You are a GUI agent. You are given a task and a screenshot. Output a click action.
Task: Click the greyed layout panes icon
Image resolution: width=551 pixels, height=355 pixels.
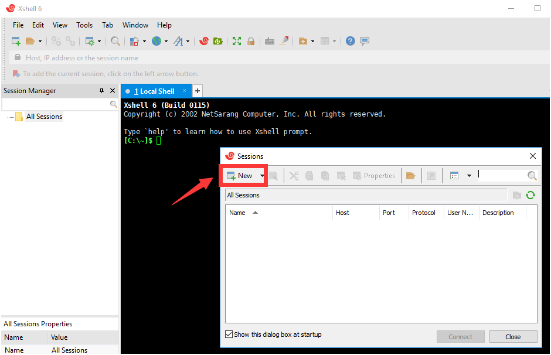coord(325,41)
